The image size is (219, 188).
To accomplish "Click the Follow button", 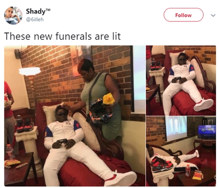I will (x=184, y=15).
